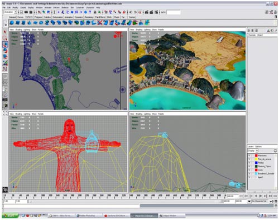Open the Display dropdown in the Layer Editor
This screenshot has height=220, width=279.
click(x=253, y=151)
